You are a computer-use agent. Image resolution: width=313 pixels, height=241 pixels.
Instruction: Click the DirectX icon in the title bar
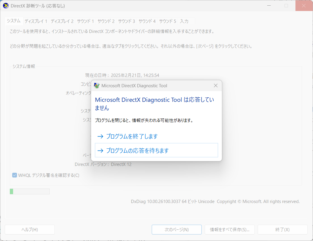pyautogui.click(x=6, y=6)
